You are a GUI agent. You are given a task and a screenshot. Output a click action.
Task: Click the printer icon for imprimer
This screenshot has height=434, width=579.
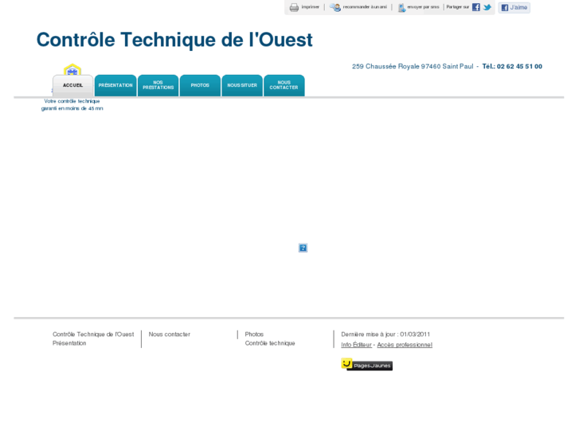294,7
